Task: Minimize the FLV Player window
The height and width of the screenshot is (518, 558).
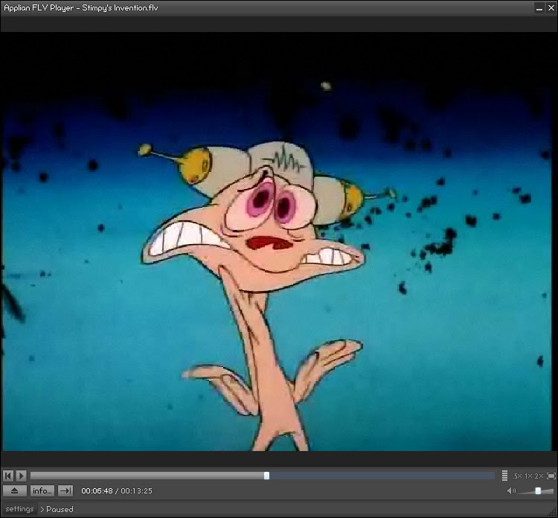Action: coord(539,8)
